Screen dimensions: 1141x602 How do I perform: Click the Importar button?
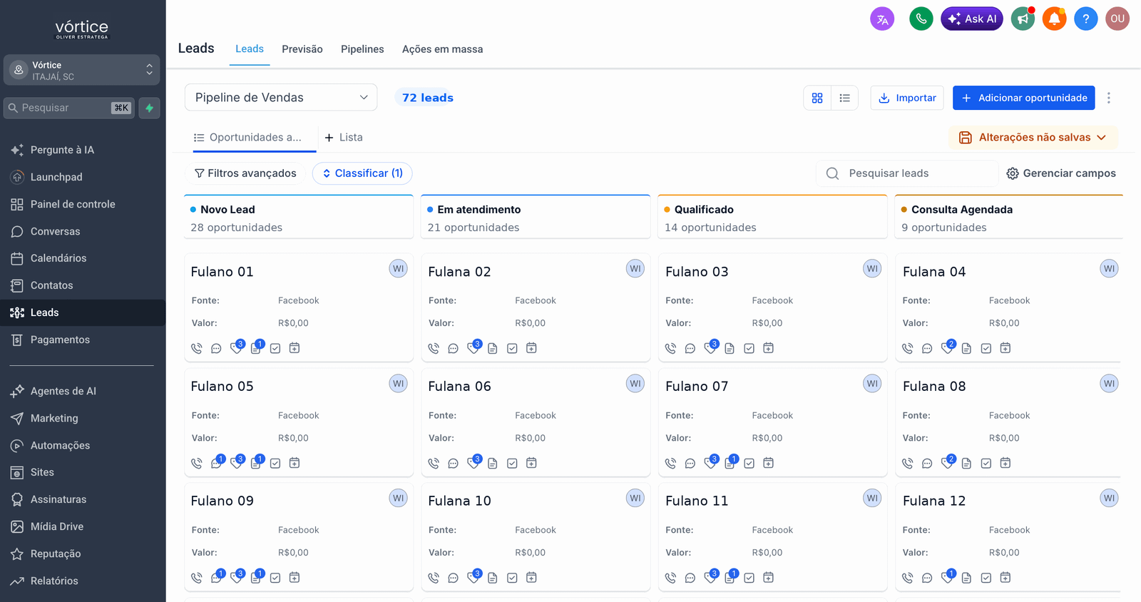(907, 98)
